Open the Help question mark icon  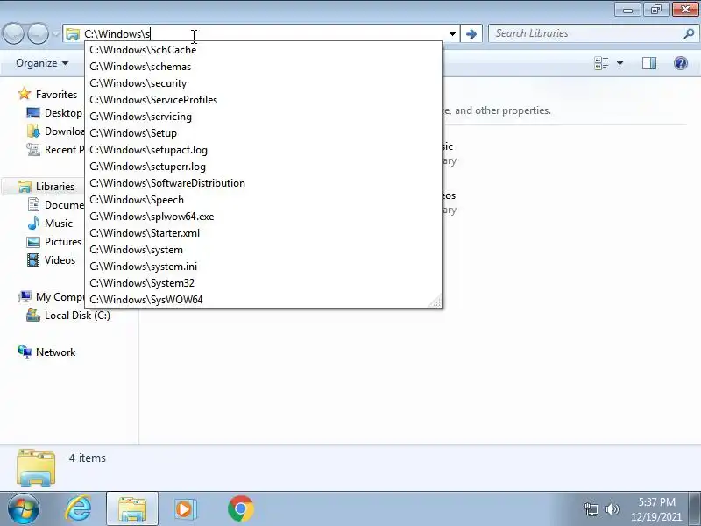pyautogui.click(x=681, y=63)
